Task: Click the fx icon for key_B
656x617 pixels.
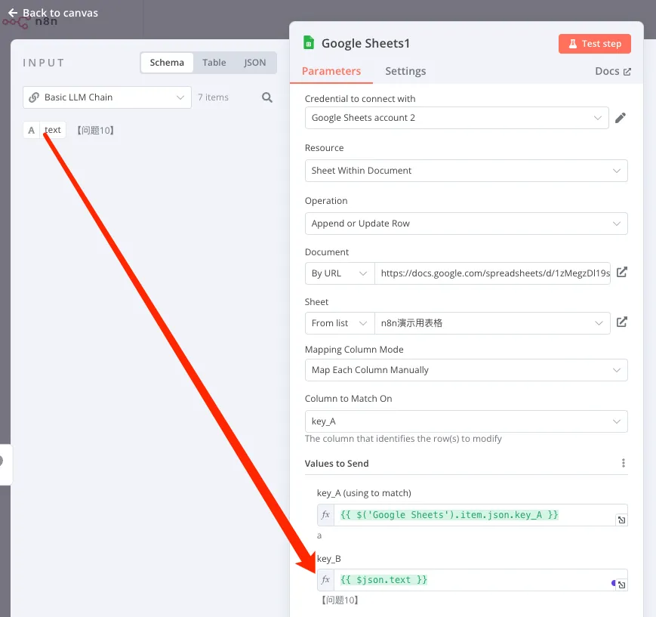Action: 325,580
